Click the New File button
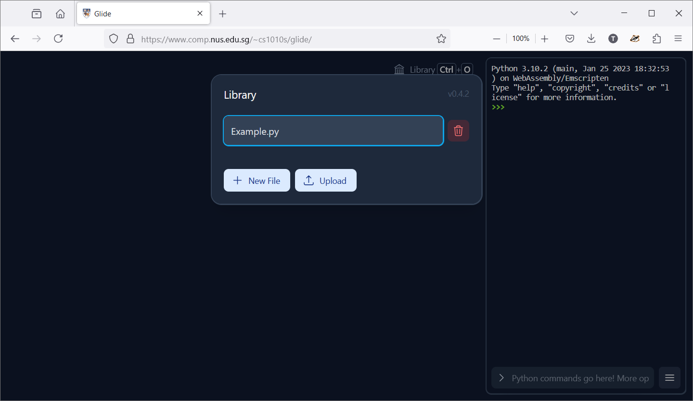The image size is (693, 401). (x=257, y=181)
